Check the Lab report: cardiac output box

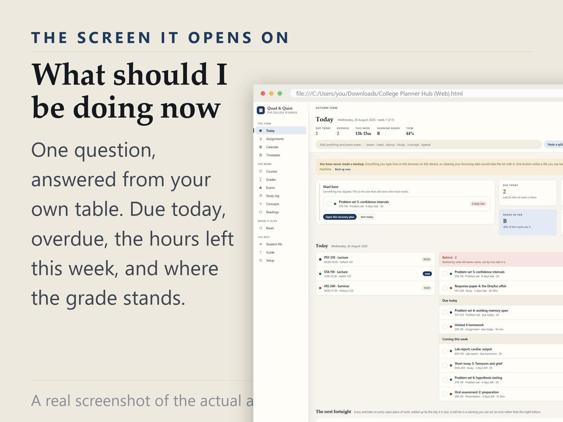[x=445, y=351]
